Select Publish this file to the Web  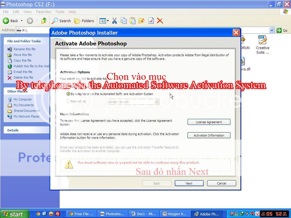click(32, 66)
